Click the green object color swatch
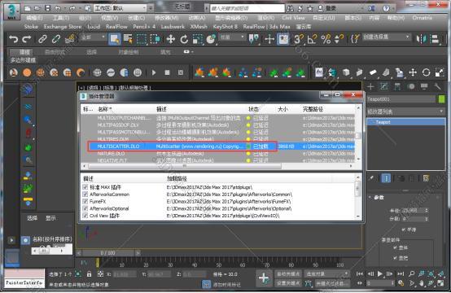This screenshot has height=293, width=451. click(x=441, y=99)
